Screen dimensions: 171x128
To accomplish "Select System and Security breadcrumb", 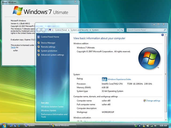I will 79,30.
